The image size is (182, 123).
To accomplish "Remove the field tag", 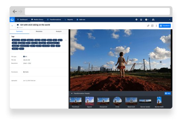I will (x=51, y=40).
